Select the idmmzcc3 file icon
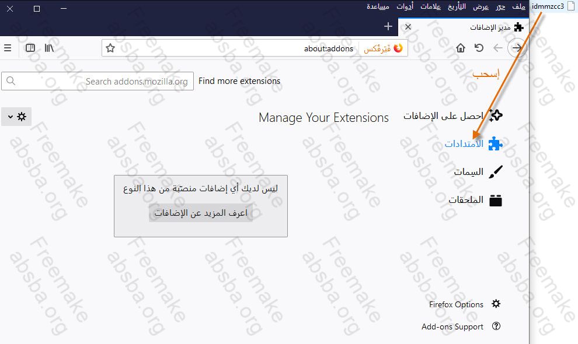 click(570, 6)
